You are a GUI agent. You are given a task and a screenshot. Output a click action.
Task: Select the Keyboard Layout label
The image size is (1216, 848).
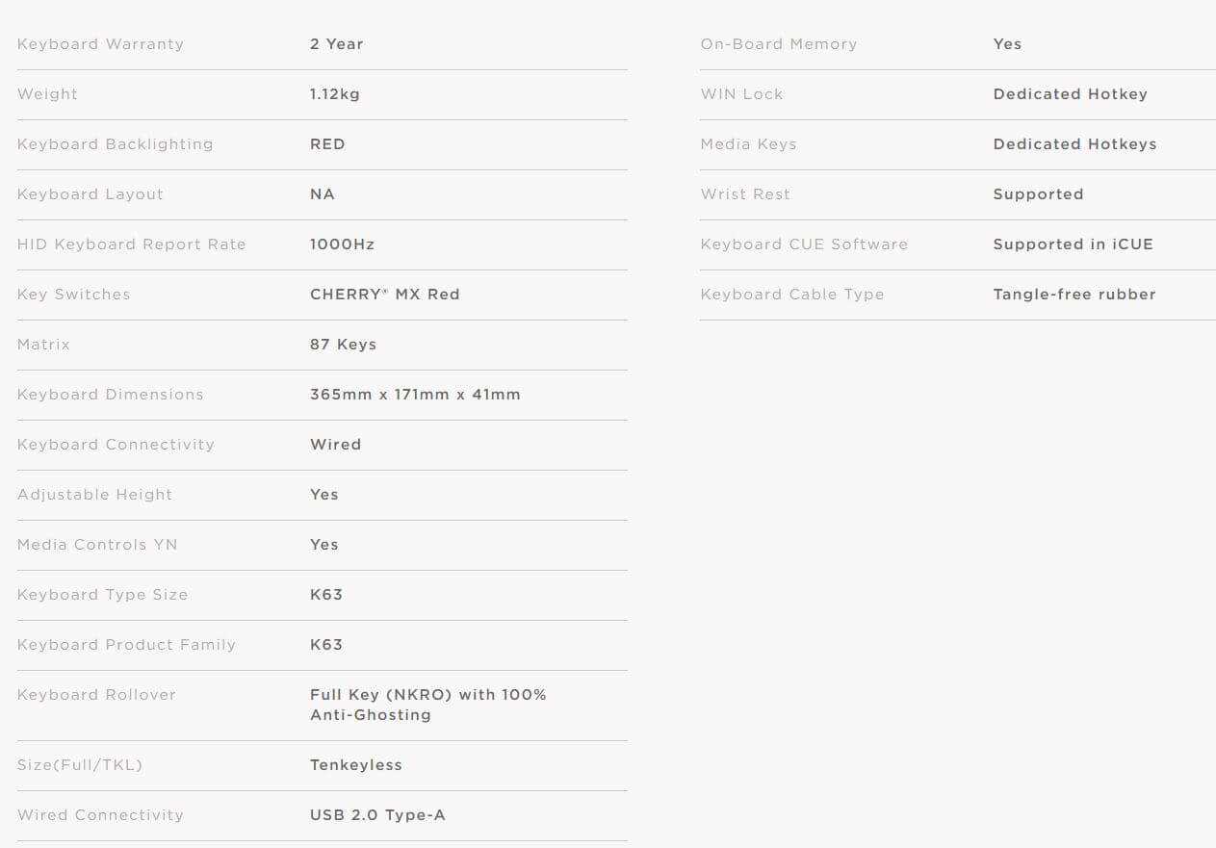tap(91, 194)
